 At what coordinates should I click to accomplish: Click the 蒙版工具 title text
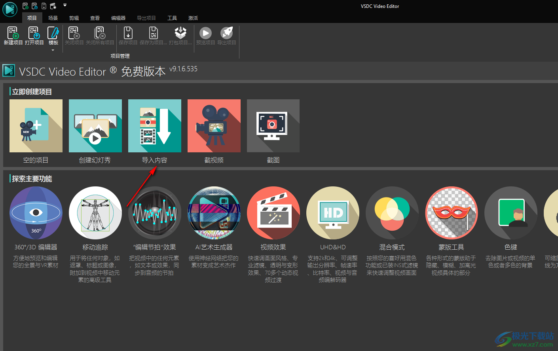pos(451,247)
